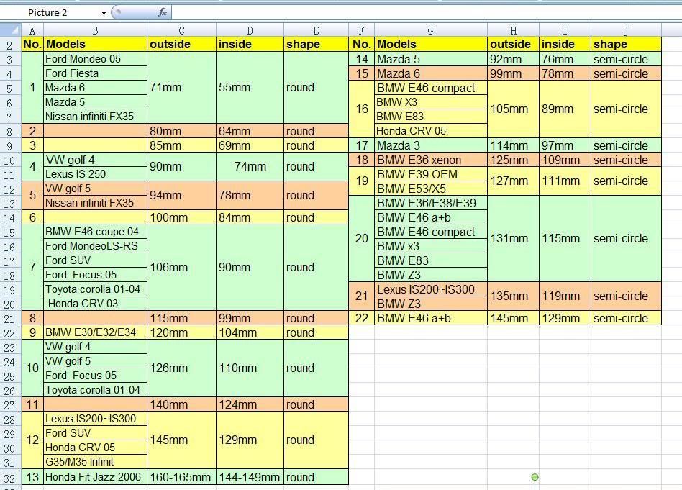Select the '105mm' cell
The image size is (682, 490).
pos(513,109)
